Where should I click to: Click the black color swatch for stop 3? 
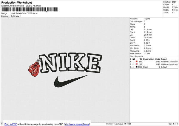[x=136, y=67]
